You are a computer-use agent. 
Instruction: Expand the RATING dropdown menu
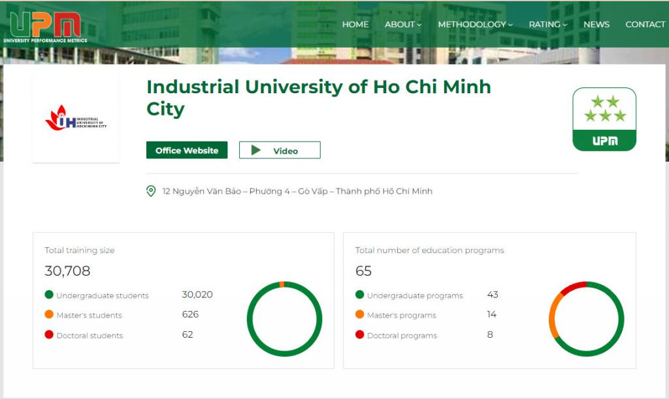tap(548, 24)
